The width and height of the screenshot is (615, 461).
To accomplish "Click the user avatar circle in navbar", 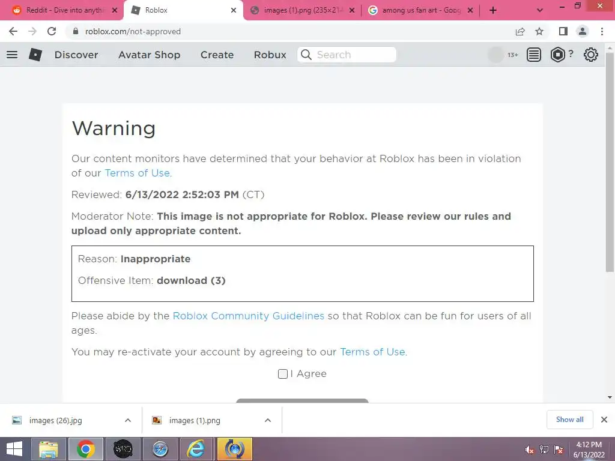I will click(495, 55).
